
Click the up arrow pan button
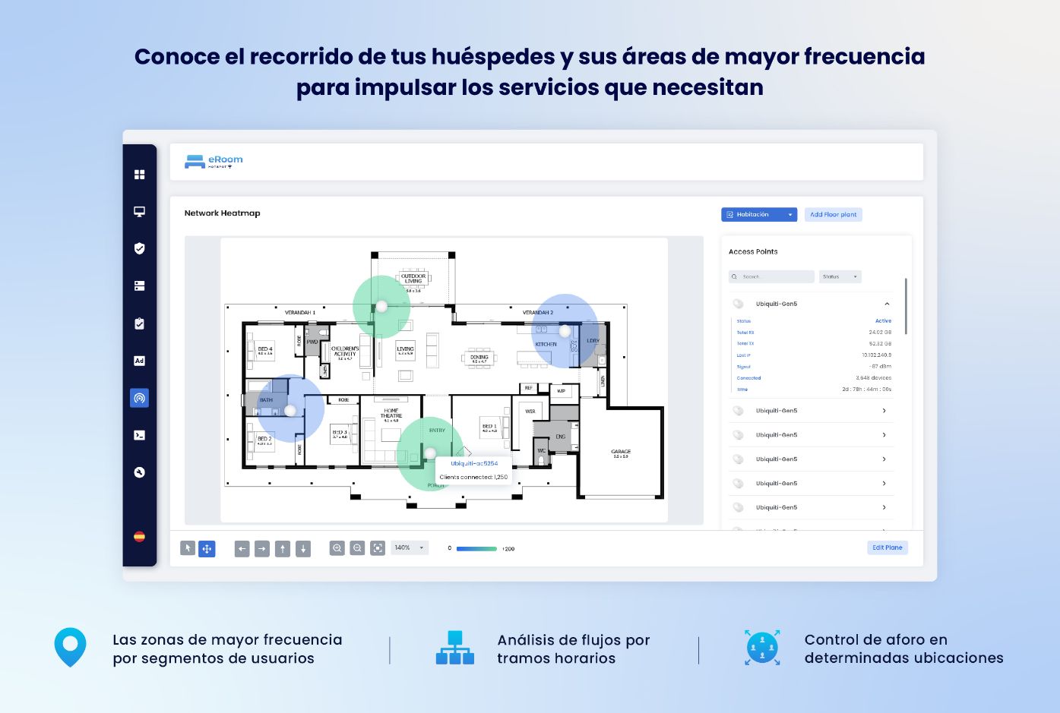point(283,548)
